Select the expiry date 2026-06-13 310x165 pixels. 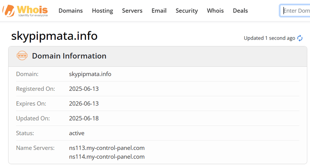[84, 104]
